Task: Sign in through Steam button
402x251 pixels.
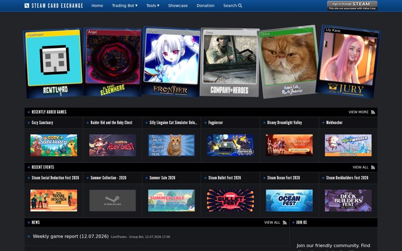Action: pos(352,6)
